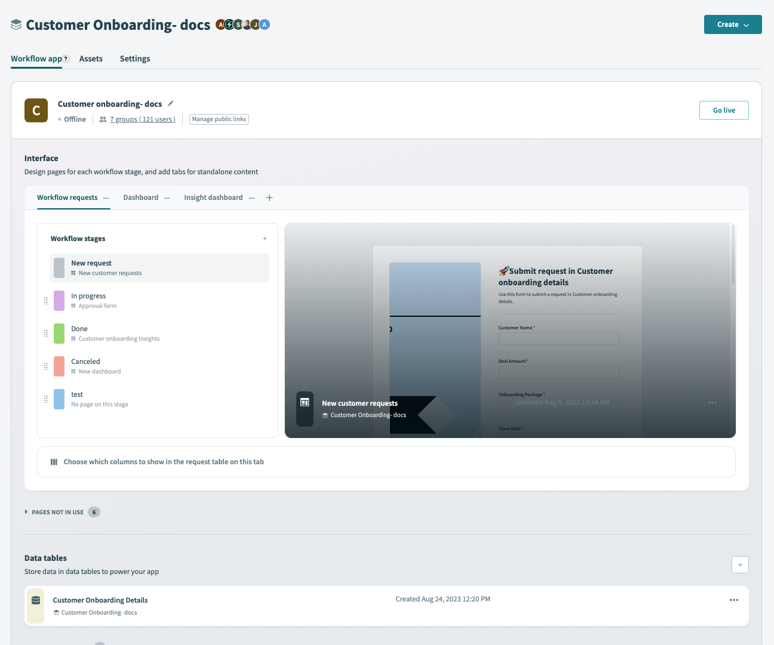Click the preview panel scrollbar
The height and width of the screenshot is (645, 774).
pos(733,254)
